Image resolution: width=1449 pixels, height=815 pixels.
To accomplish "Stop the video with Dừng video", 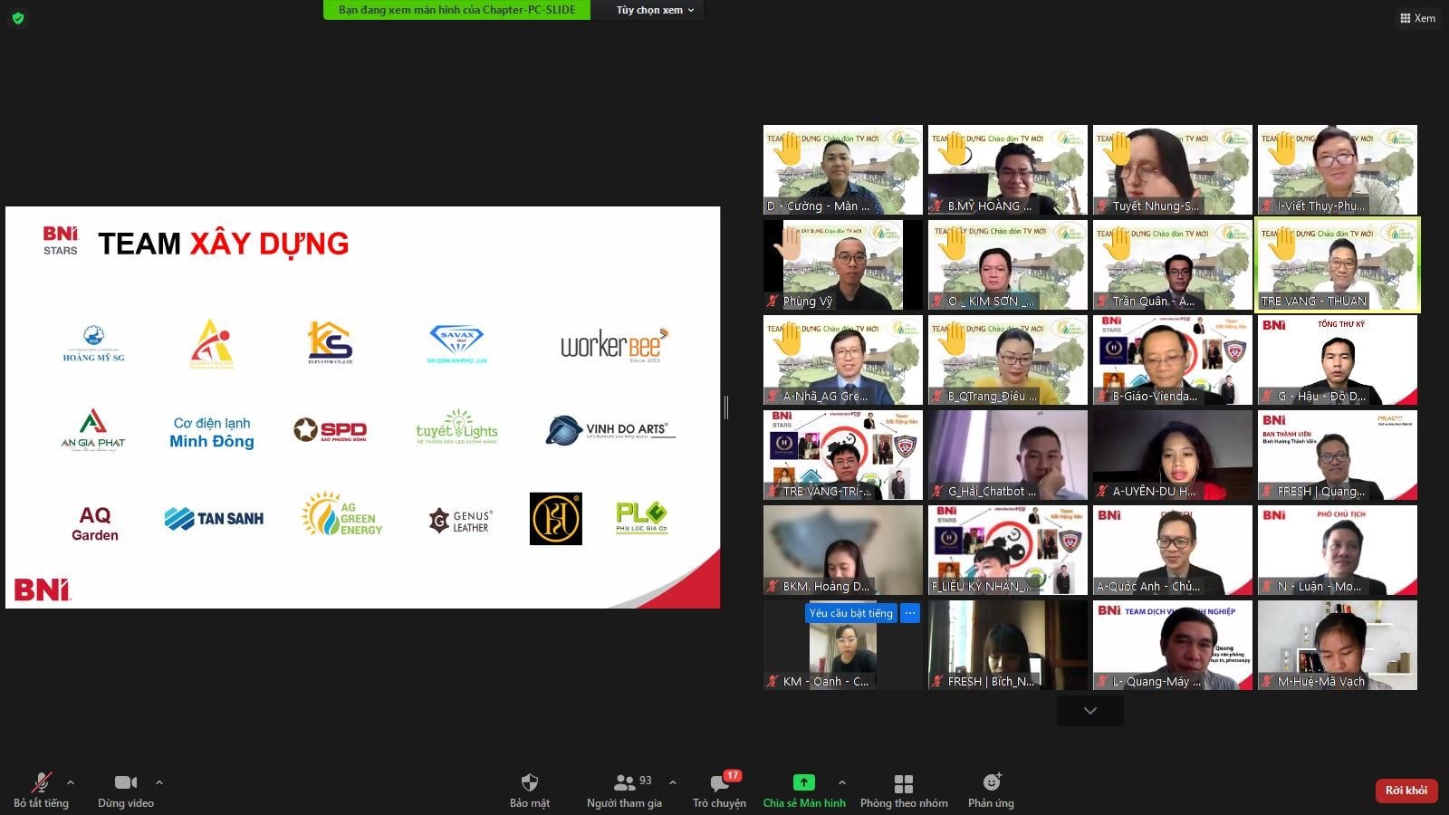I will pyautogui.click(x=126, y=790).
